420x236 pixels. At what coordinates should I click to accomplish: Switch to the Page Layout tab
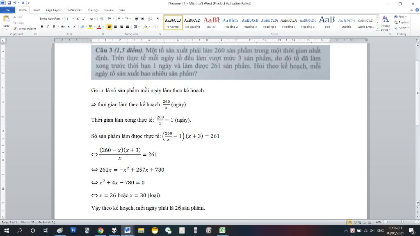coord(53,10)
